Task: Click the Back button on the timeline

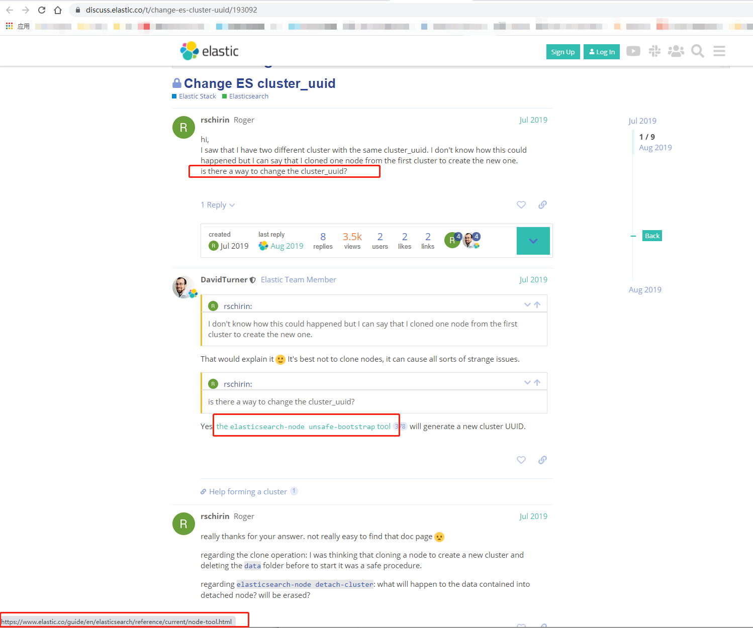Action: [652, 236]
